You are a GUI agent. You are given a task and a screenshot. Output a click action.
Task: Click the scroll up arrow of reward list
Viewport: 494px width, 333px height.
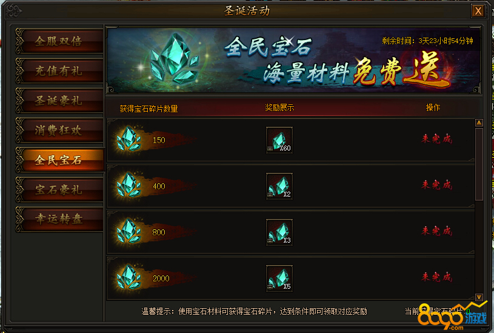pyautogui.click(x=479, y=123)
